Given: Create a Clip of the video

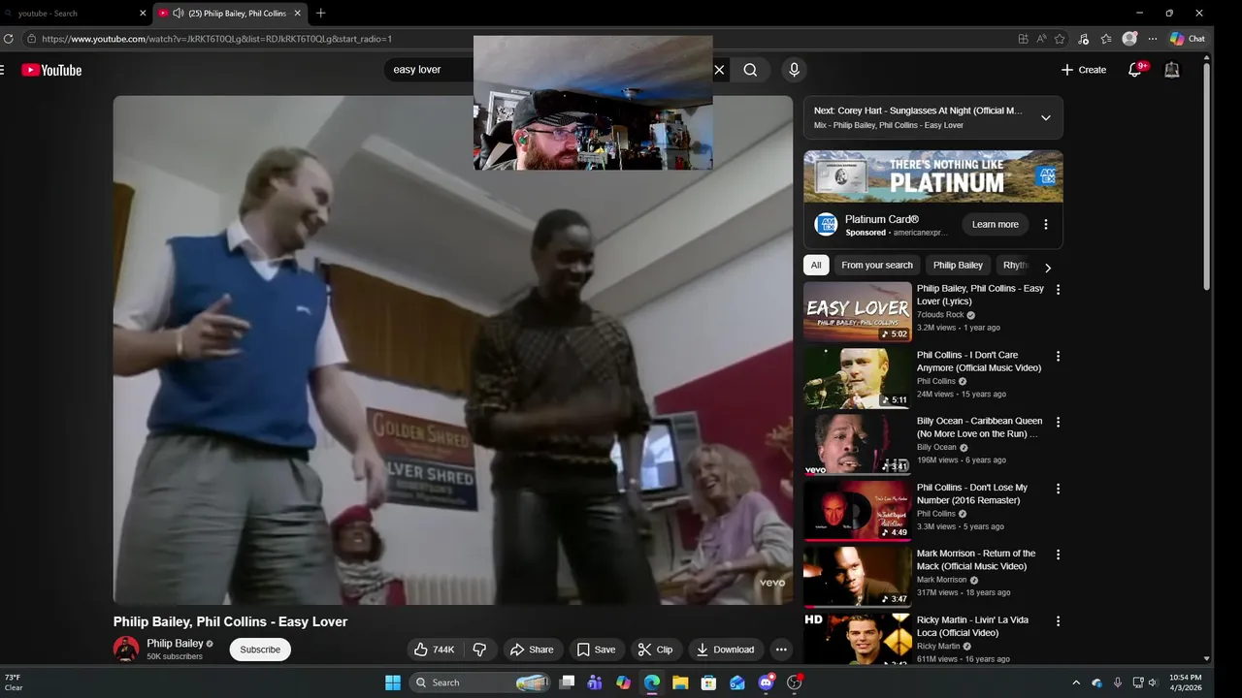Looking at the screenshot, I should tap(655, 650).
